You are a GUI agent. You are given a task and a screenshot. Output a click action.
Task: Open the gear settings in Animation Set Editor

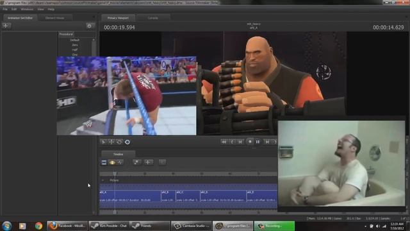90,26
